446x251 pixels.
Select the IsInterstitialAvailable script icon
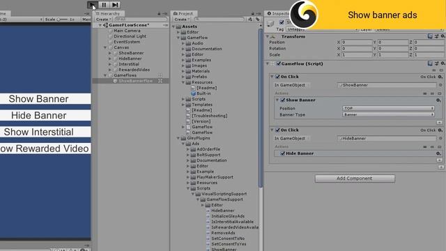tap(208, 222)
